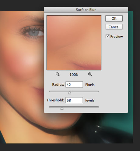The image size is (140, 151).
Task: Cancel the Surface Blur dialog
Action: [x=114, y=27]
